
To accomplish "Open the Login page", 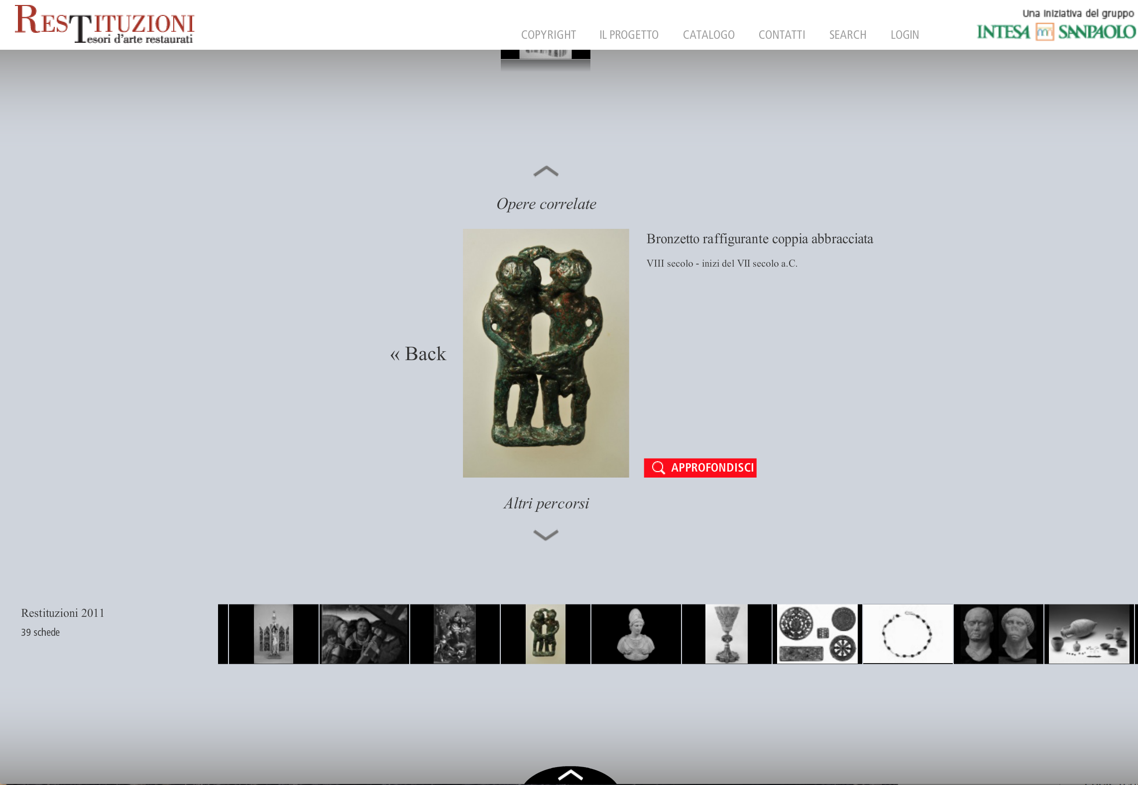I will tap(905, 35).
